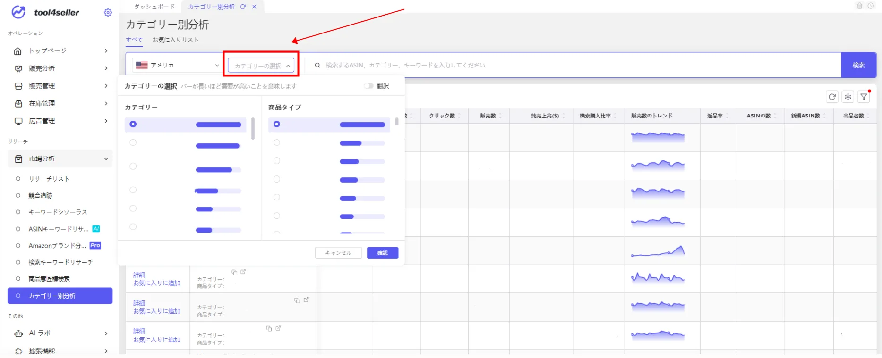Click the search input for ASIN or keyword
Screen dimensions: 882x358
(576, 65)
